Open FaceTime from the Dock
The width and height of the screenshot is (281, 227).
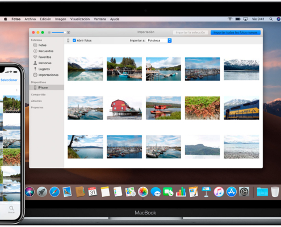[168, 192]
